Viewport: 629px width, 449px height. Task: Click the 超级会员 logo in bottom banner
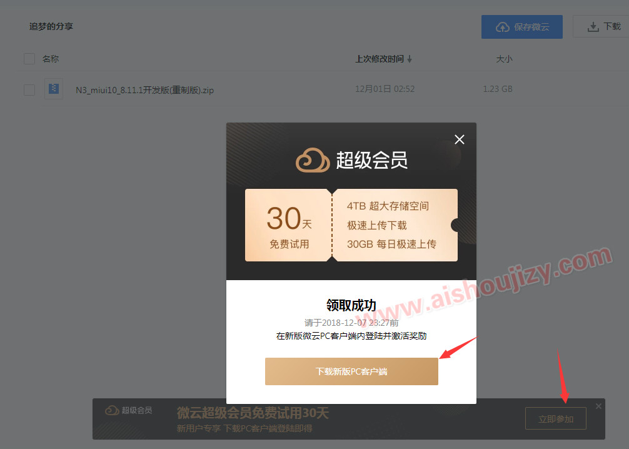click(x=128, y=410)
